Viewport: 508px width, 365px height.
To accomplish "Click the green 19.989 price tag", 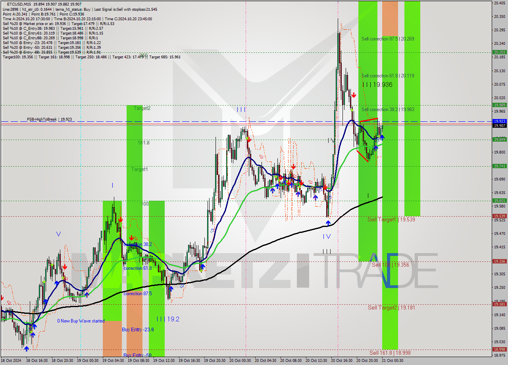I will point(499,105).
